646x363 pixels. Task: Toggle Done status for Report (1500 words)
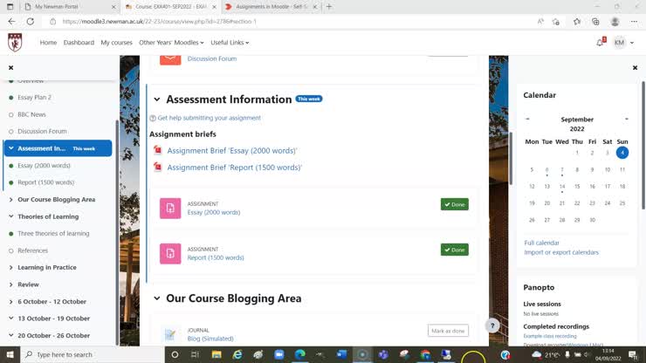pos(455,250)
